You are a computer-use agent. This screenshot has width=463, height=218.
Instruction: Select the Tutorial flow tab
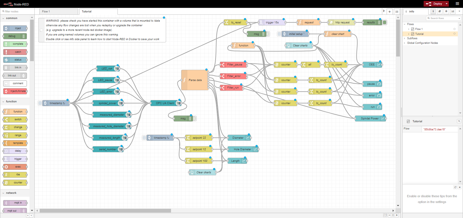tap(87, 12)
